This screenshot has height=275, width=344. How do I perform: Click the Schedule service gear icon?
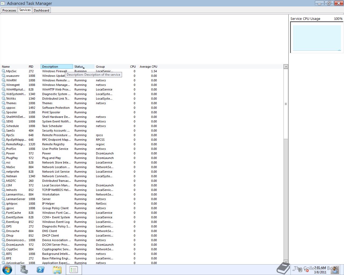pyautogui.click(x=3, y=126)
